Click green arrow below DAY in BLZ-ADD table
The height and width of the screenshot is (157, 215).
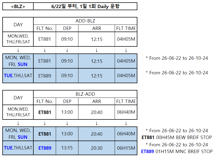click(x=18, y=123)
